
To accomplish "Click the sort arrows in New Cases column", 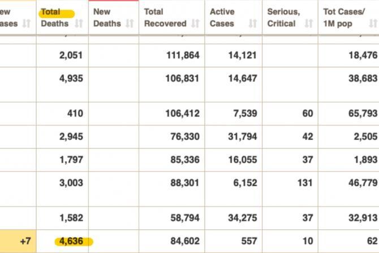I will [x=25, y=23].
